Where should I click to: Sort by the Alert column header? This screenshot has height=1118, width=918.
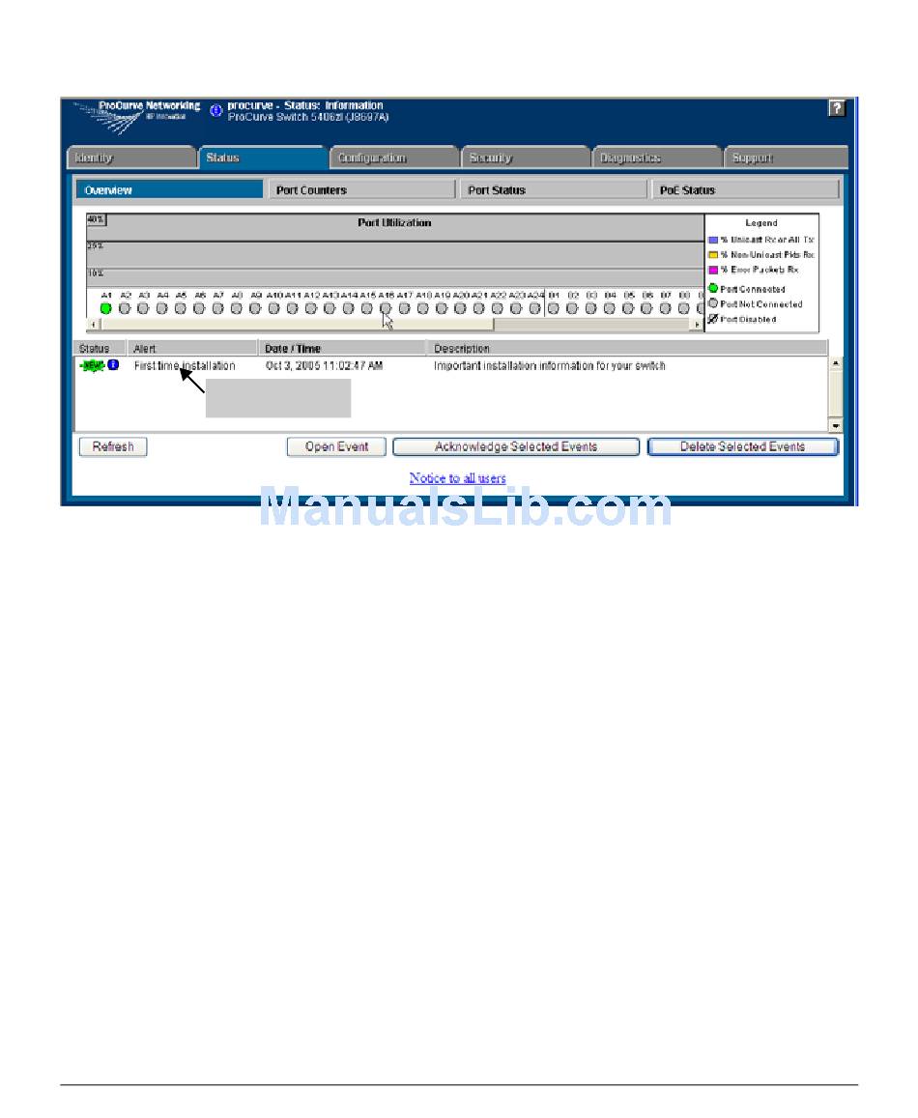[x=192, y=348]
